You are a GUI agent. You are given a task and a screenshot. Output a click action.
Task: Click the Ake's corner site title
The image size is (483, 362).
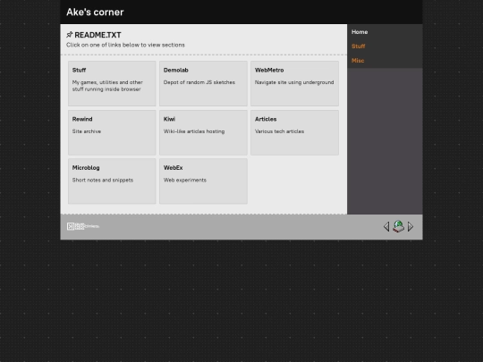(95, 12)
